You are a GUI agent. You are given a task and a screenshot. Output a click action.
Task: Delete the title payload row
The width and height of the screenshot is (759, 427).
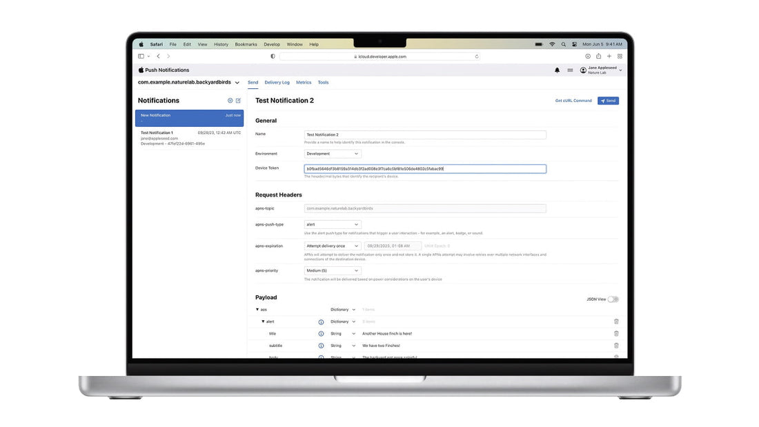click(616, 334)
